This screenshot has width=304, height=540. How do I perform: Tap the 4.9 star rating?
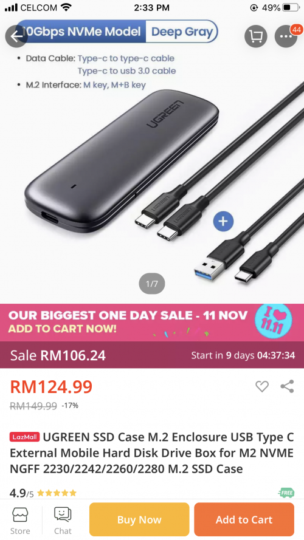coord(43,493)
